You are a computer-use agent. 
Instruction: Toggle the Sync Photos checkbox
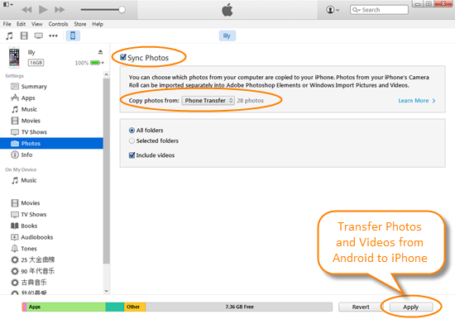point(123,57)
